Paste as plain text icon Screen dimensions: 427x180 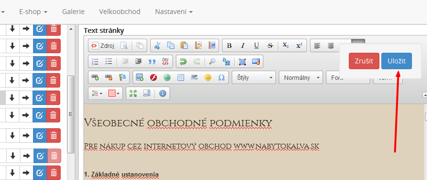coord(198,45)
